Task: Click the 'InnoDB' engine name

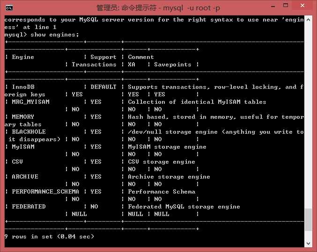Action: (23, 87)
